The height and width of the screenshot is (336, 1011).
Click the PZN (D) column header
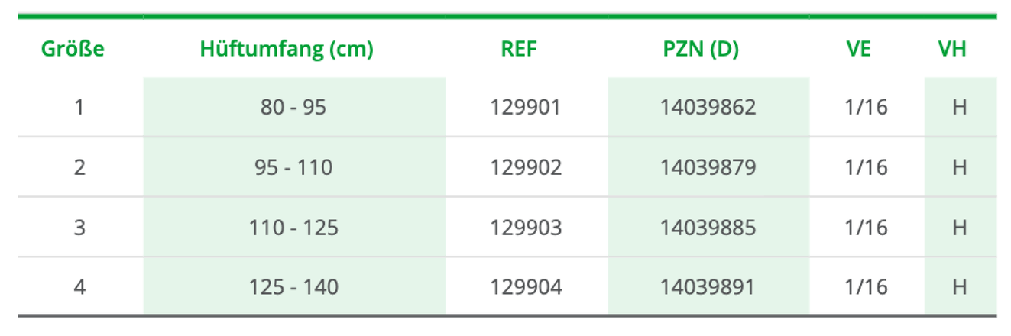701,50
